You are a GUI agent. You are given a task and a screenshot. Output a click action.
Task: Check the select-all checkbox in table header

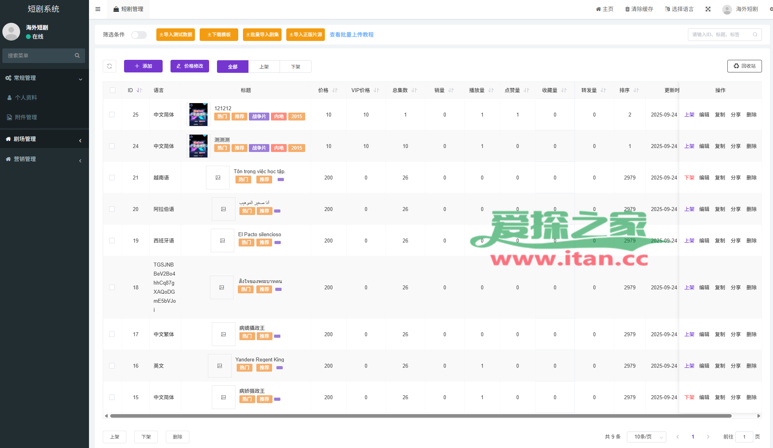(x=113, y=90)
